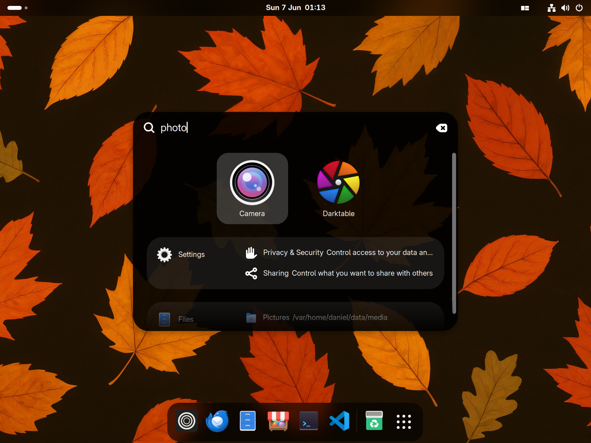Open the Pictures folder icon
The image size is (591, 443).
click(x=251, y=317)
